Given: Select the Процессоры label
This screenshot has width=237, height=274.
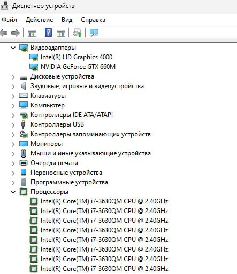Looking at the screenshot, I should point(49,192).
